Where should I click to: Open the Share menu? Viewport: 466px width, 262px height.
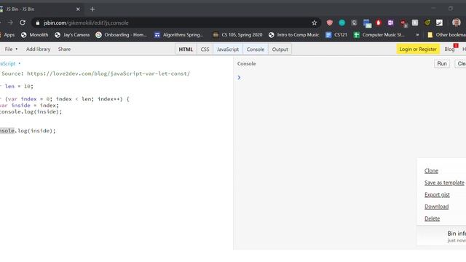pos(64,49)
